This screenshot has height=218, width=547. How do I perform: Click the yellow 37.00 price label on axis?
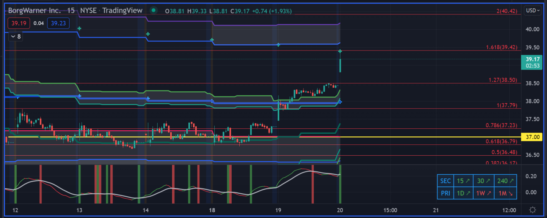(533, 137)
